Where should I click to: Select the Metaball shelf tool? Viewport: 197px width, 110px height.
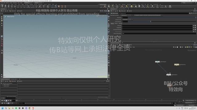pyautogui.click(x=56, y=6)
